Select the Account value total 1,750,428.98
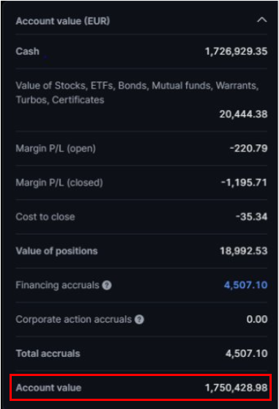Screen dimensions: 279x409 237,388
